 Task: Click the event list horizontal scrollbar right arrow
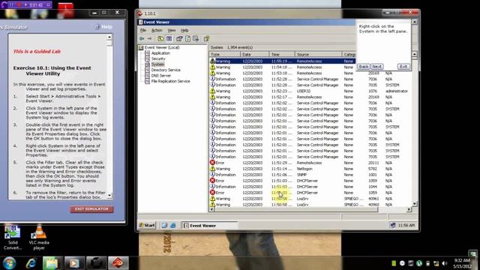409,209
